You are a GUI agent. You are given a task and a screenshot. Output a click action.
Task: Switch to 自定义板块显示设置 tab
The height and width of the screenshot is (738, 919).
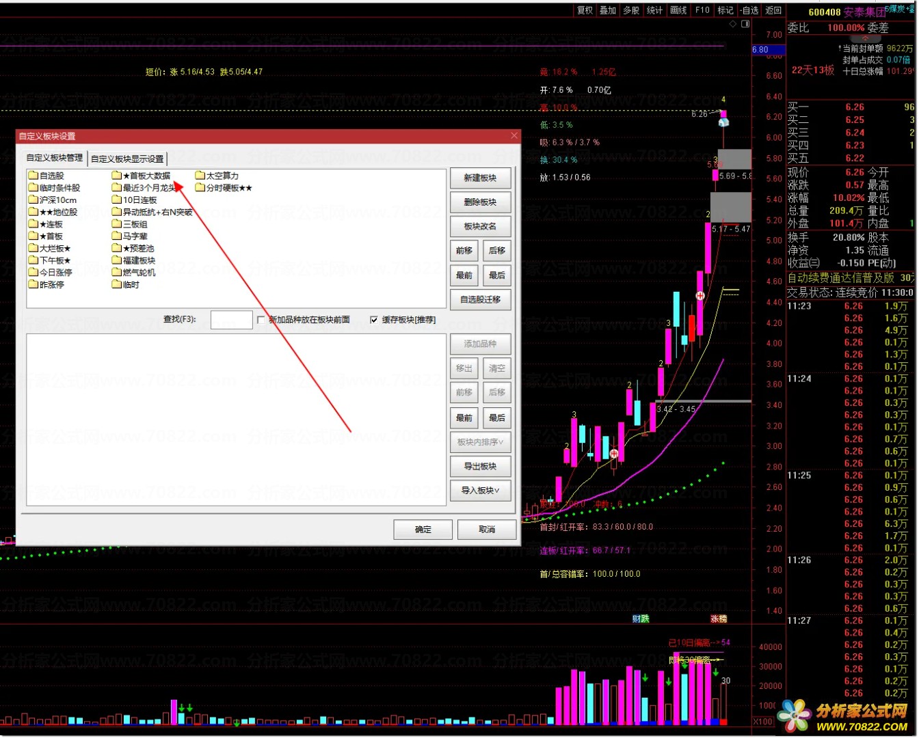(128, 159)
